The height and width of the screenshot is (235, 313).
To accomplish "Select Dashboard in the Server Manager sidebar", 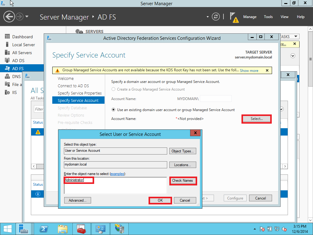I will coord(18,36).
